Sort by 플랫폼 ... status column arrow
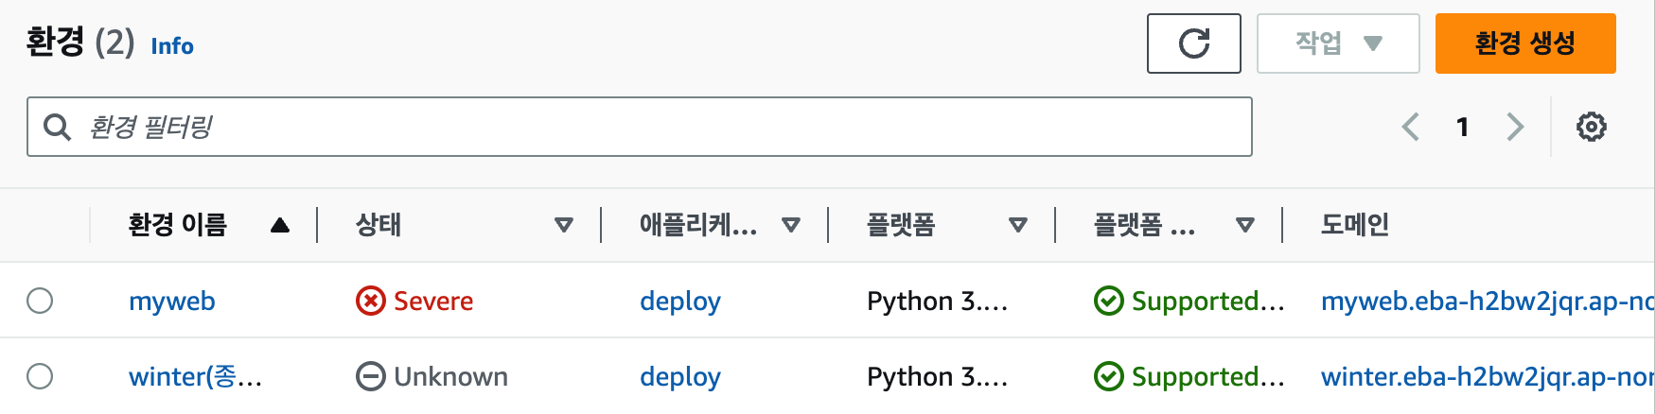 click(1245, 225)
